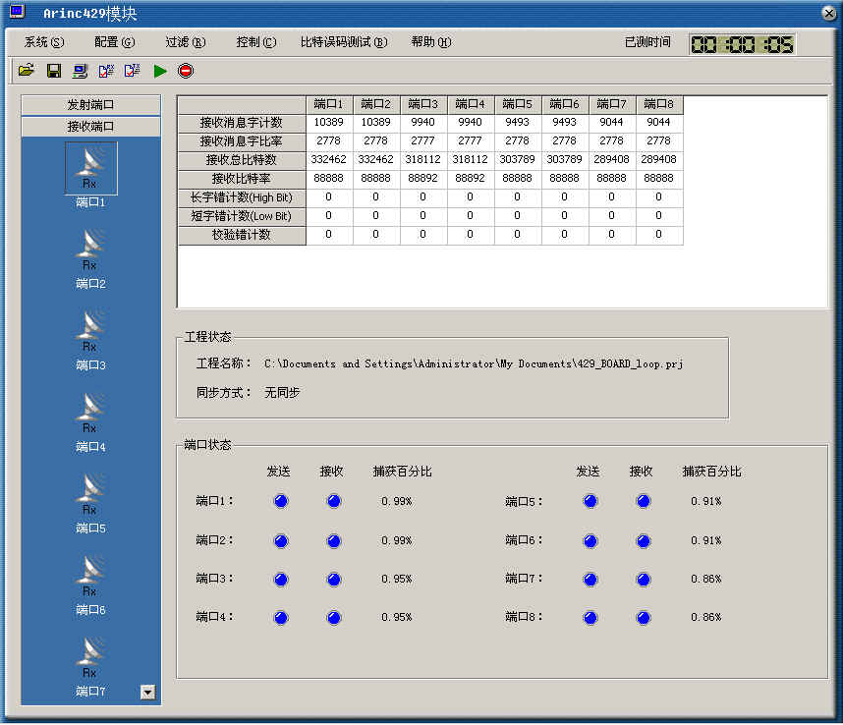The width and height of the screenshot is (843, 725).
Task: Click the 端口2 发送 status LED
Action: pos(281,540)
